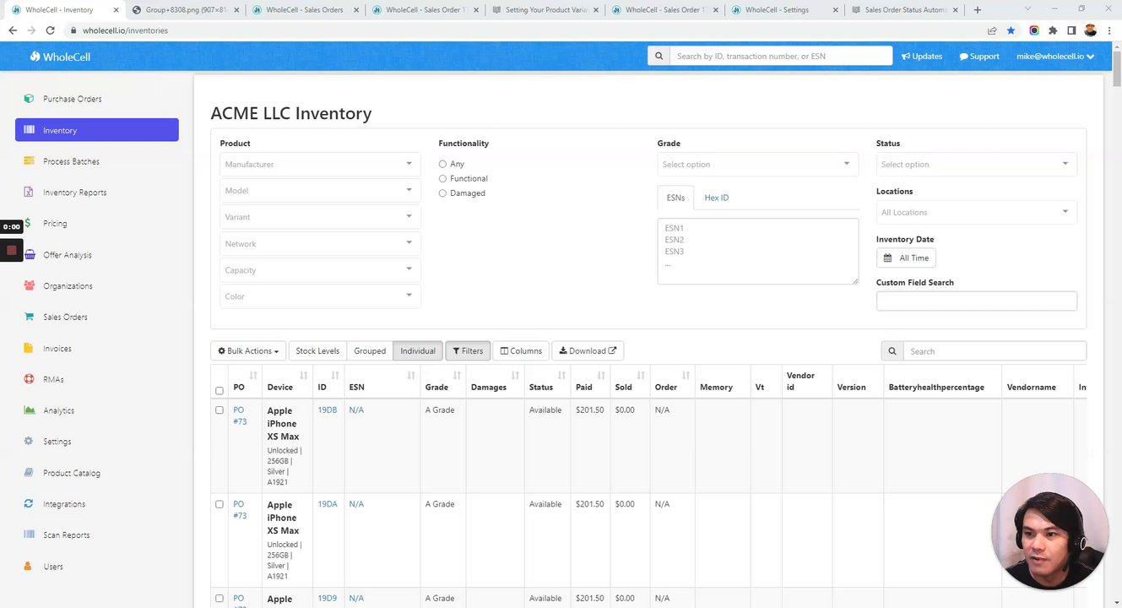
Task: Sort the table by Device column
Action: click(304, 376)
